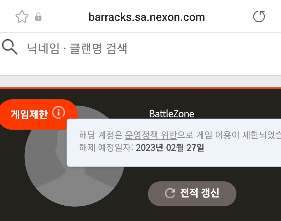Click the 해당 계정은 message text
The height and width of the screenshot is (221, 281).
pos(101,135)
